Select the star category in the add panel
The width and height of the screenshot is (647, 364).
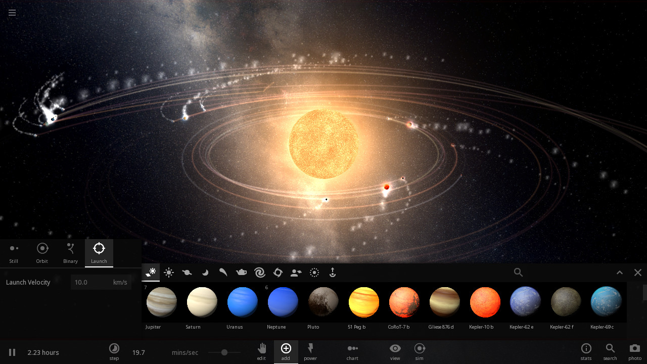coord(169,272)
